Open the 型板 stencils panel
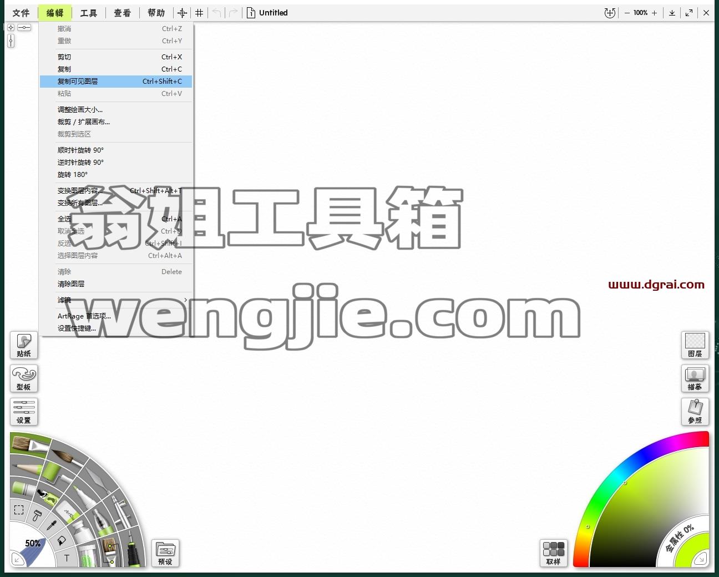 point(24,378)
